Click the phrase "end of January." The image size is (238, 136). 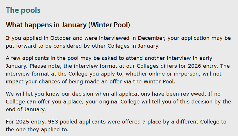[26, 110]
